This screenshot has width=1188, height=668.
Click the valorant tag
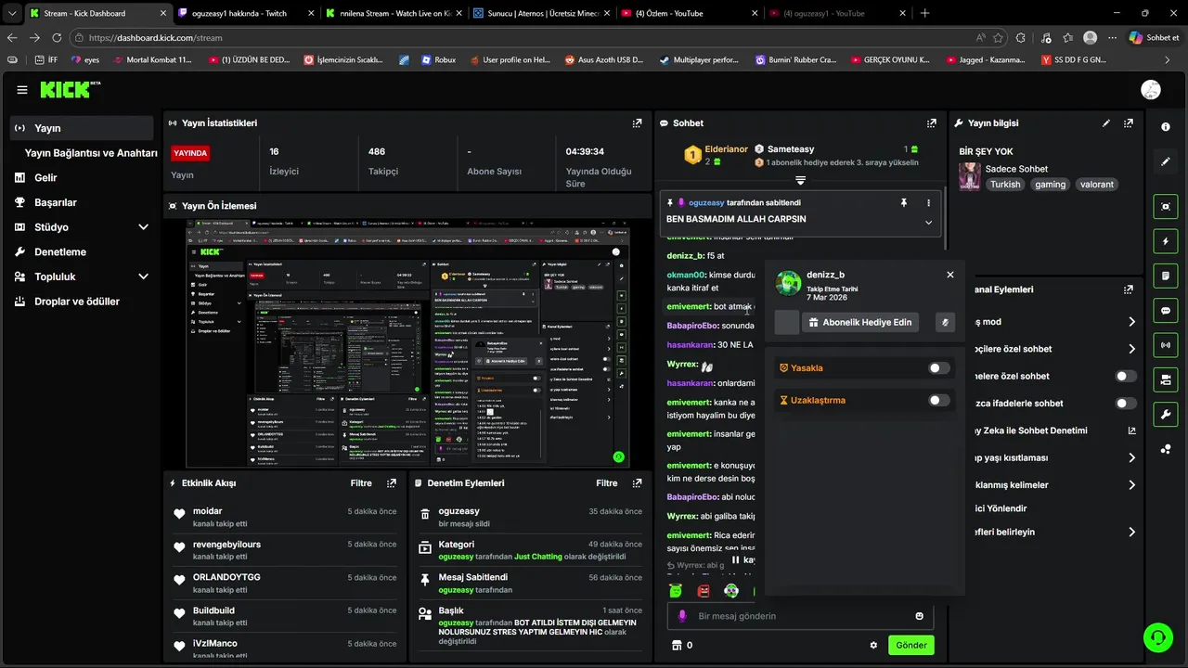point(1096,185)
